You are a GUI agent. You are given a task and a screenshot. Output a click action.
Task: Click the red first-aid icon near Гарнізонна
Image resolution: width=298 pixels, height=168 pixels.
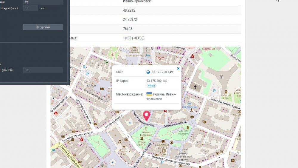pyautogui.click(x=192, y=56)
